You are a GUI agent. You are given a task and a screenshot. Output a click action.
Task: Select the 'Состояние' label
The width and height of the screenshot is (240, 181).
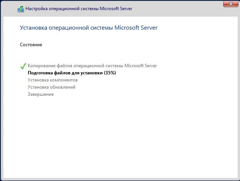[31, 45]
